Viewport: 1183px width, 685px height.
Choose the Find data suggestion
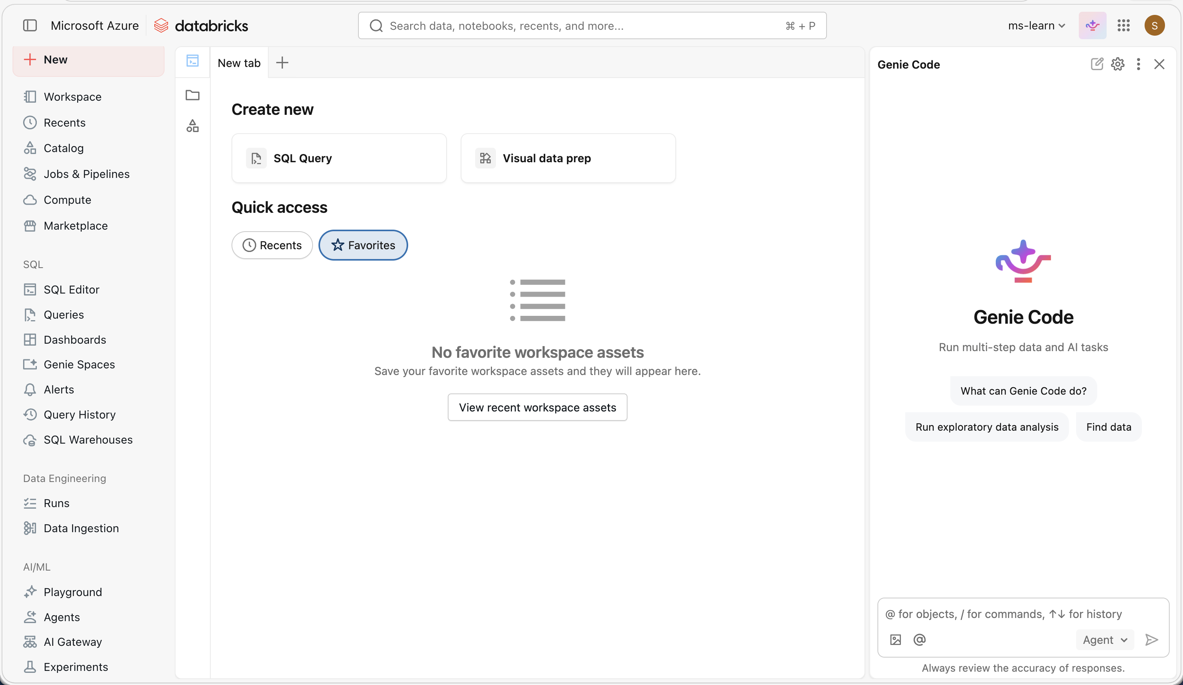pyautogui.click(x=1108, y=427)
